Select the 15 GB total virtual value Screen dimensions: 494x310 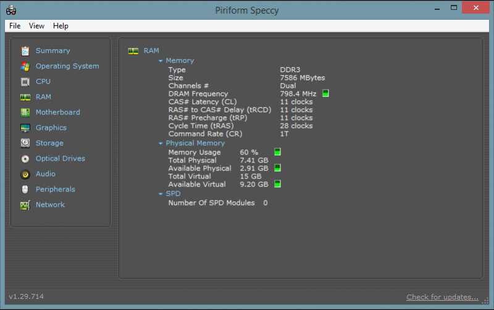[251, 177]
